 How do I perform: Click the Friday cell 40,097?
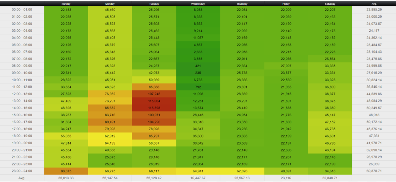pyautogui.click(x=286, y=171)
